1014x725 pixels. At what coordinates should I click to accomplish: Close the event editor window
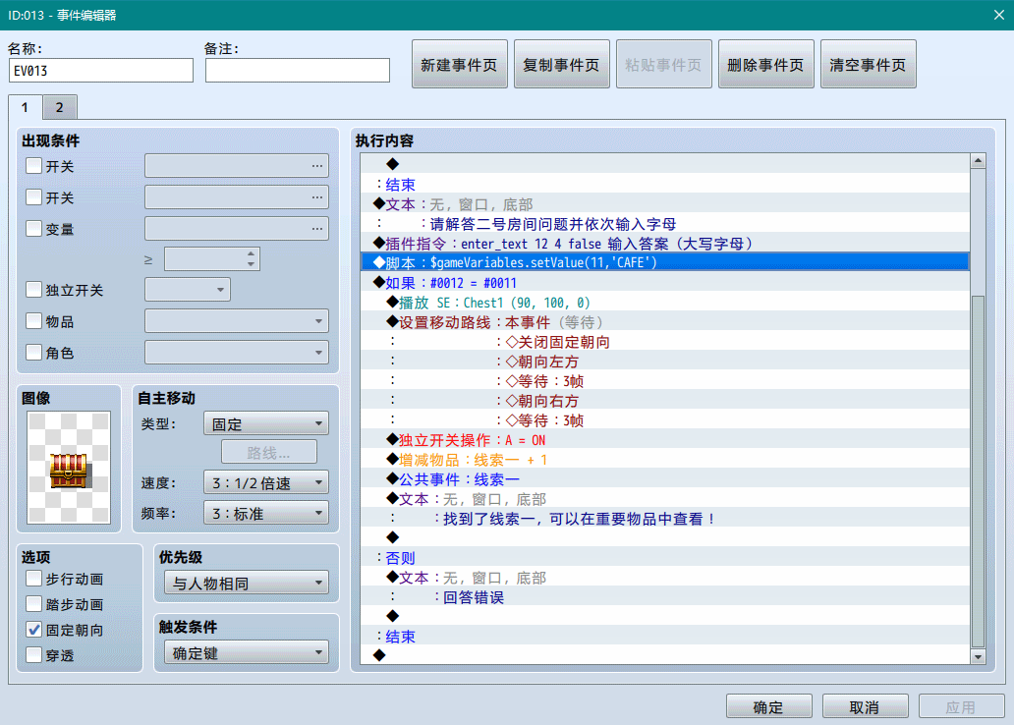(x=999, y=14)
